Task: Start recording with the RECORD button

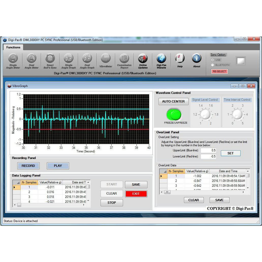Action: point(29,166)
